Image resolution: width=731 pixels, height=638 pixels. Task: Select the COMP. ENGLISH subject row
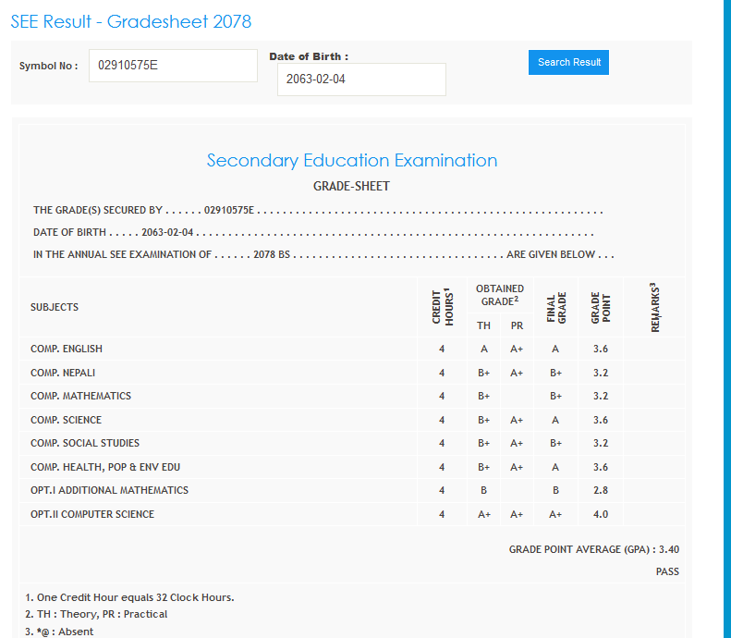(67, 350)
